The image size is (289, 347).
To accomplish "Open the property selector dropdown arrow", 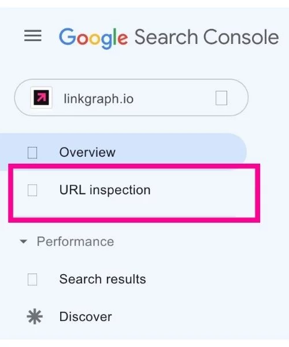I will 221,98.
